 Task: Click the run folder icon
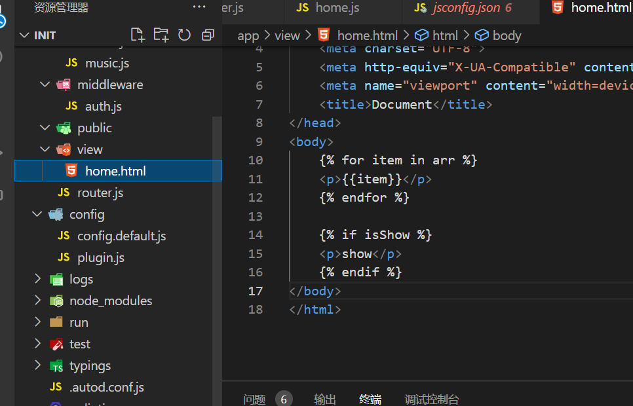point(56,322)
